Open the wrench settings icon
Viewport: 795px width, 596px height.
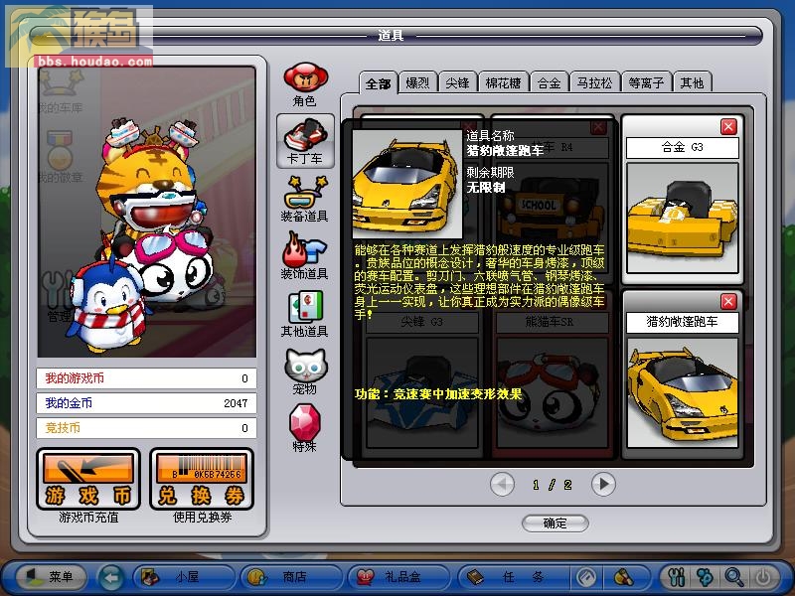coord(677,577)
